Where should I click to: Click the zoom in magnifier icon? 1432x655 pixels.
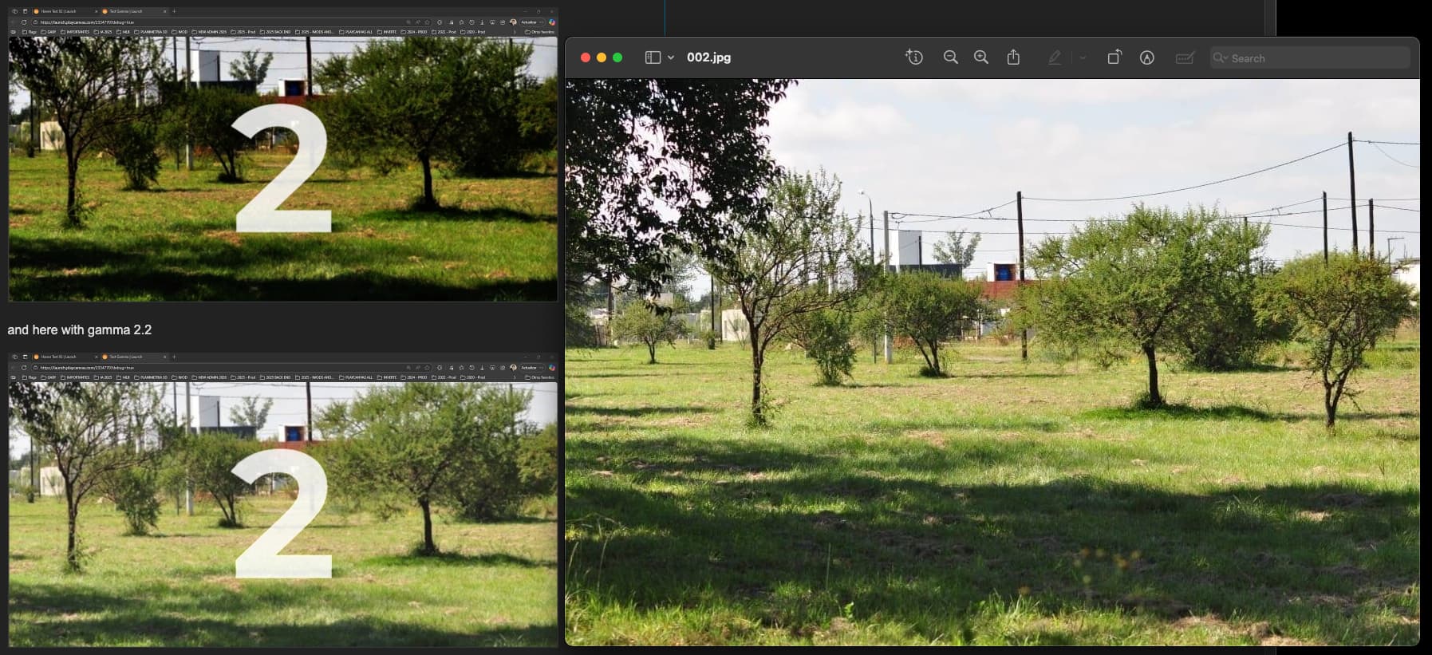pos(981,57)
